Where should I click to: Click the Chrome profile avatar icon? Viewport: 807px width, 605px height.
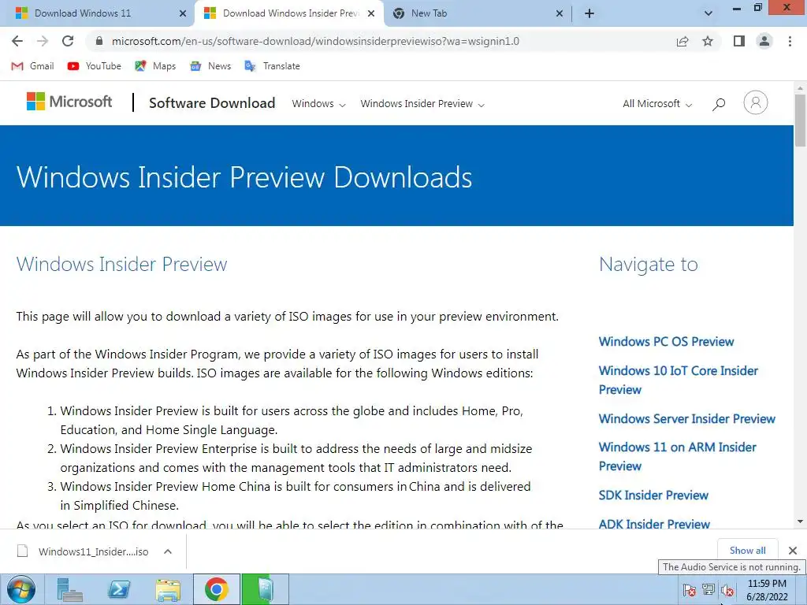pyautogui.click(x=764, y=41)
